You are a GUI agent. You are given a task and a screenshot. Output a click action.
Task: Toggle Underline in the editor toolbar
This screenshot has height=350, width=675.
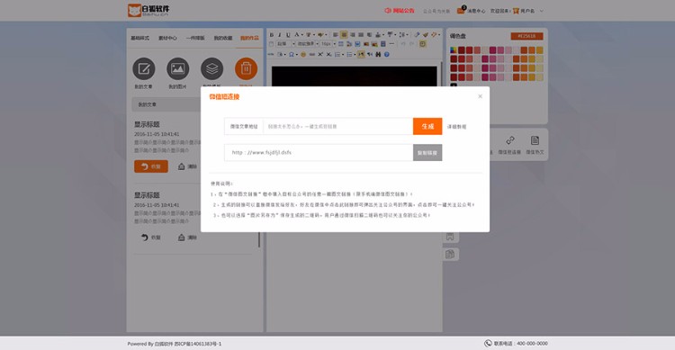coord(288,35)
